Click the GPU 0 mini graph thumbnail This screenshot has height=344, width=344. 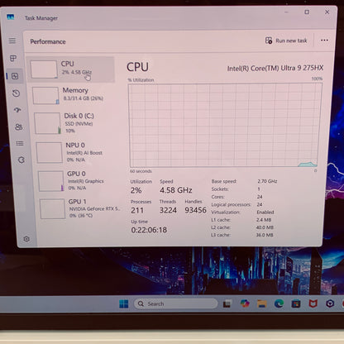[51, 181]
